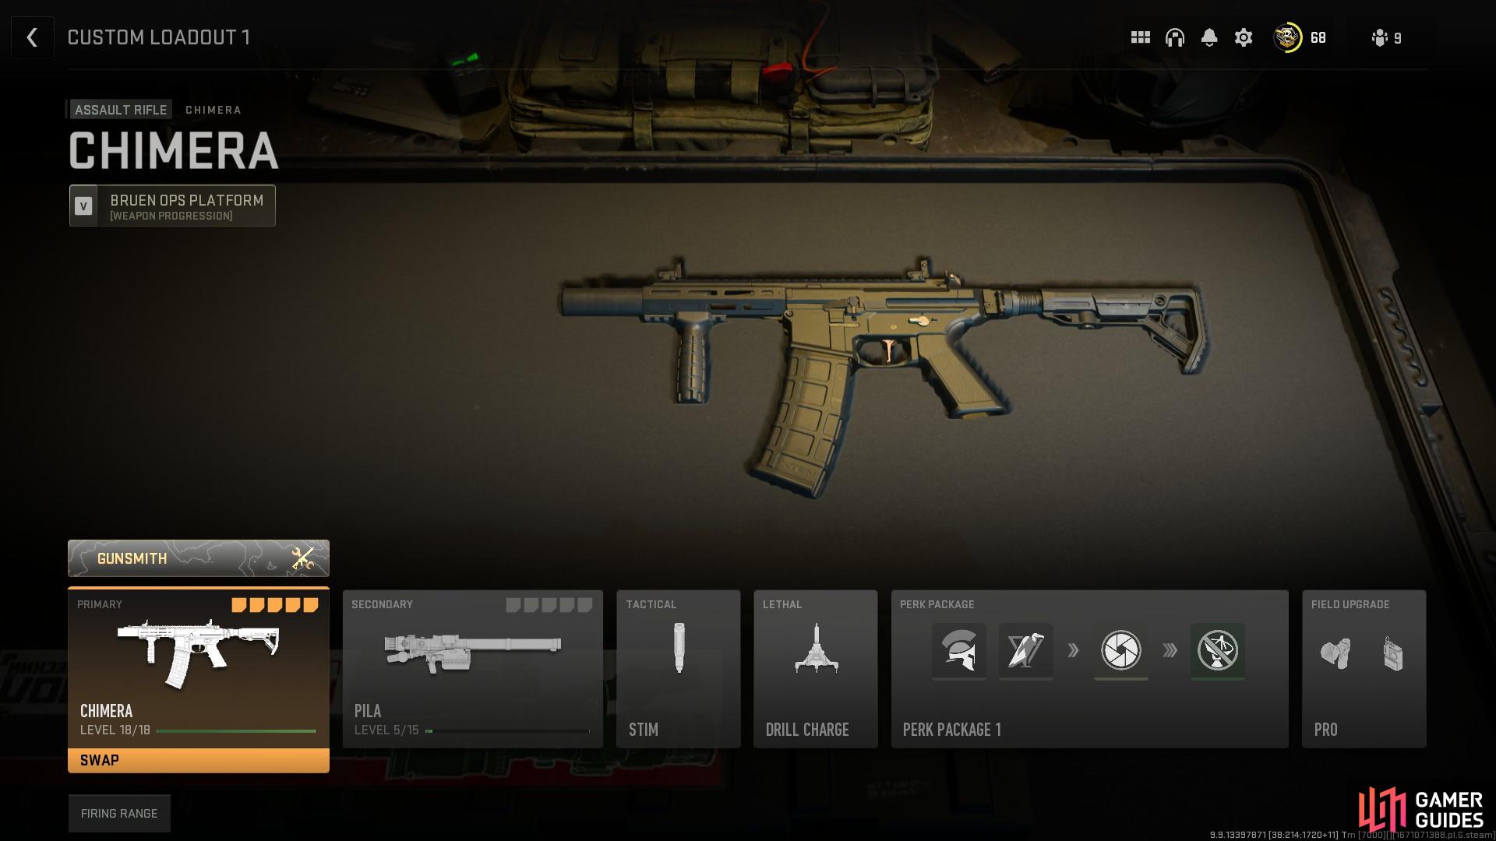Open the Firing Range
The height and width of the screenshot is (841, 1496).
click(x=120, y=811)
